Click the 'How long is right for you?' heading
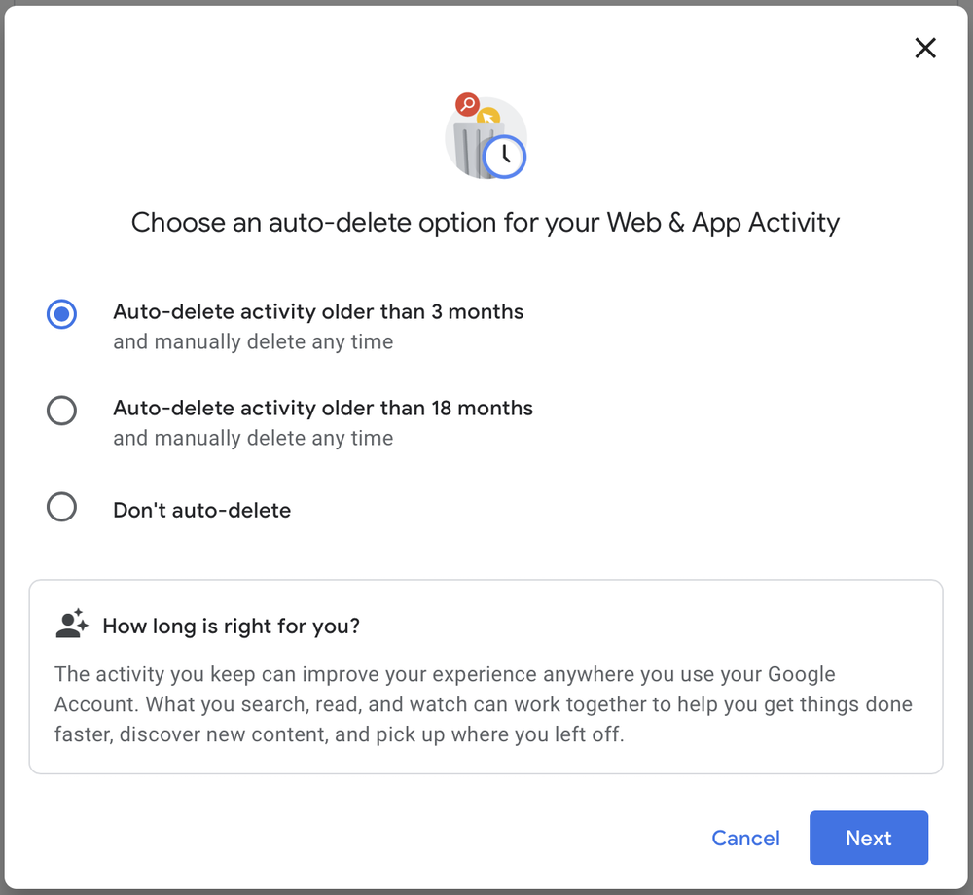The height and width of the screenshot is (895, 973). [x=231, y=626]
